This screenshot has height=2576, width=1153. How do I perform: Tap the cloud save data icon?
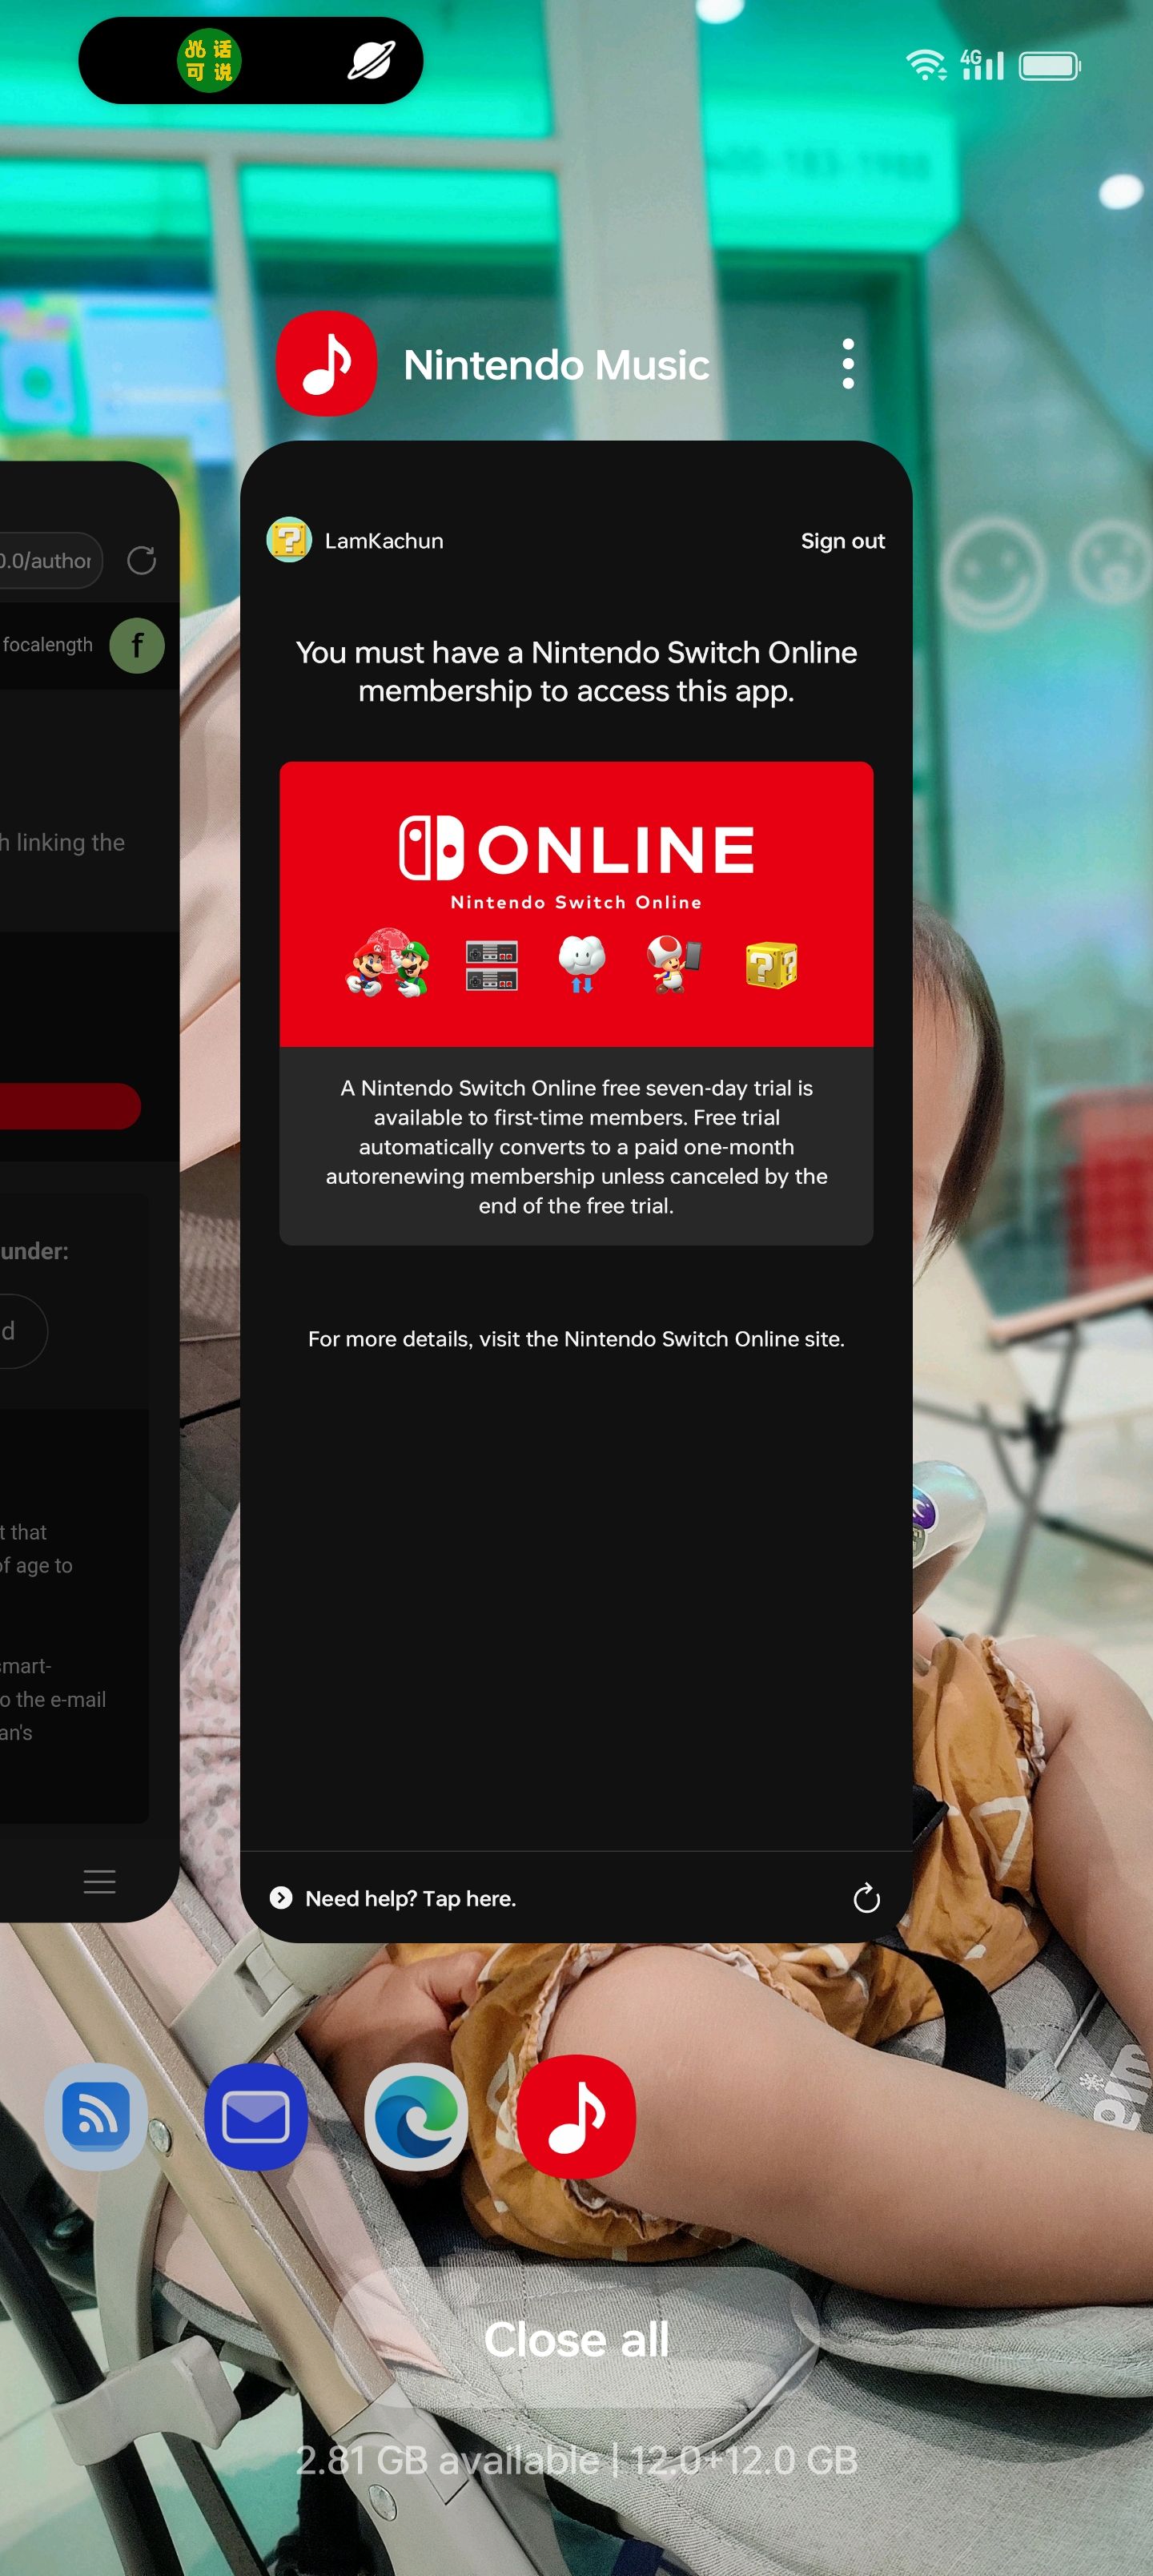(582, 964)
